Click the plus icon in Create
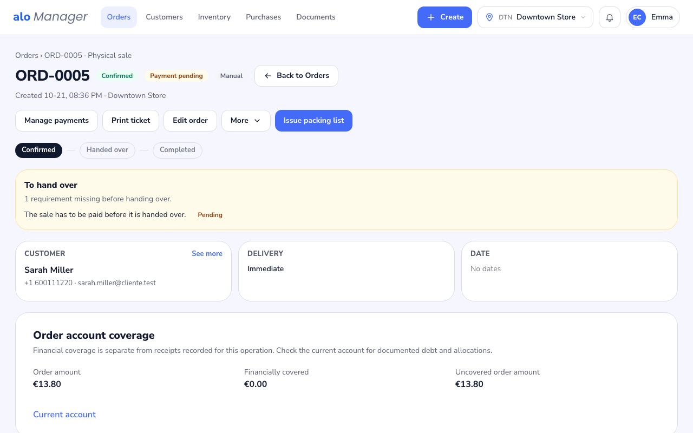Image resolution: width=693 pixels, height=433 pixels. 431,17
